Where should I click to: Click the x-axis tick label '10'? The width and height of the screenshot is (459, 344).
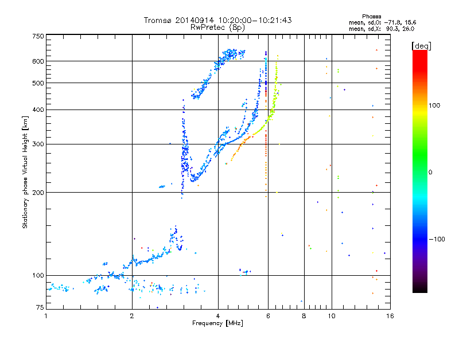(332, 316)
